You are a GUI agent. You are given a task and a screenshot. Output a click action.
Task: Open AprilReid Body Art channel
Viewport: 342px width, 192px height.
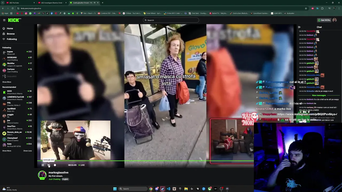coord(17,110)
